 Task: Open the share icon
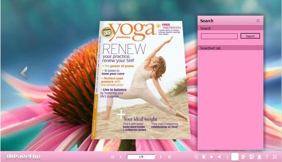(252, 157)
